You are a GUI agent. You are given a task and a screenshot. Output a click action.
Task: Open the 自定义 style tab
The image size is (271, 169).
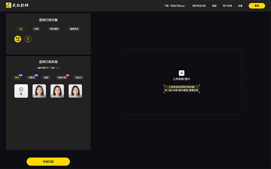pos(79,78)
